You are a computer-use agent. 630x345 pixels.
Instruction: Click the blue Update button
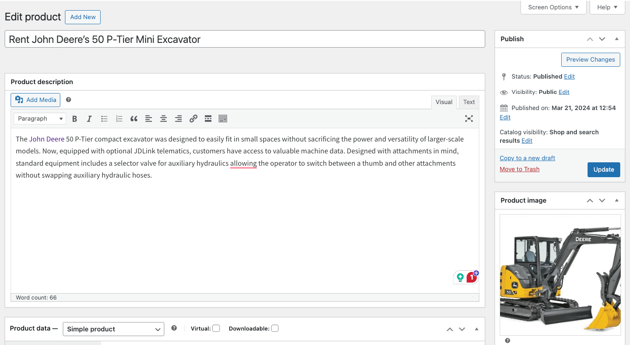pos(604,170)
